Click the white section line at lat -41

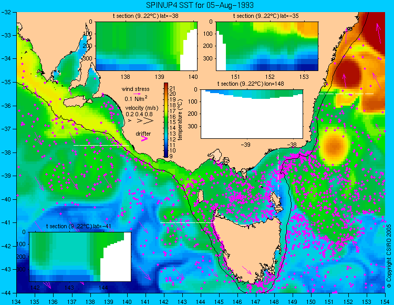pos(188,222)
